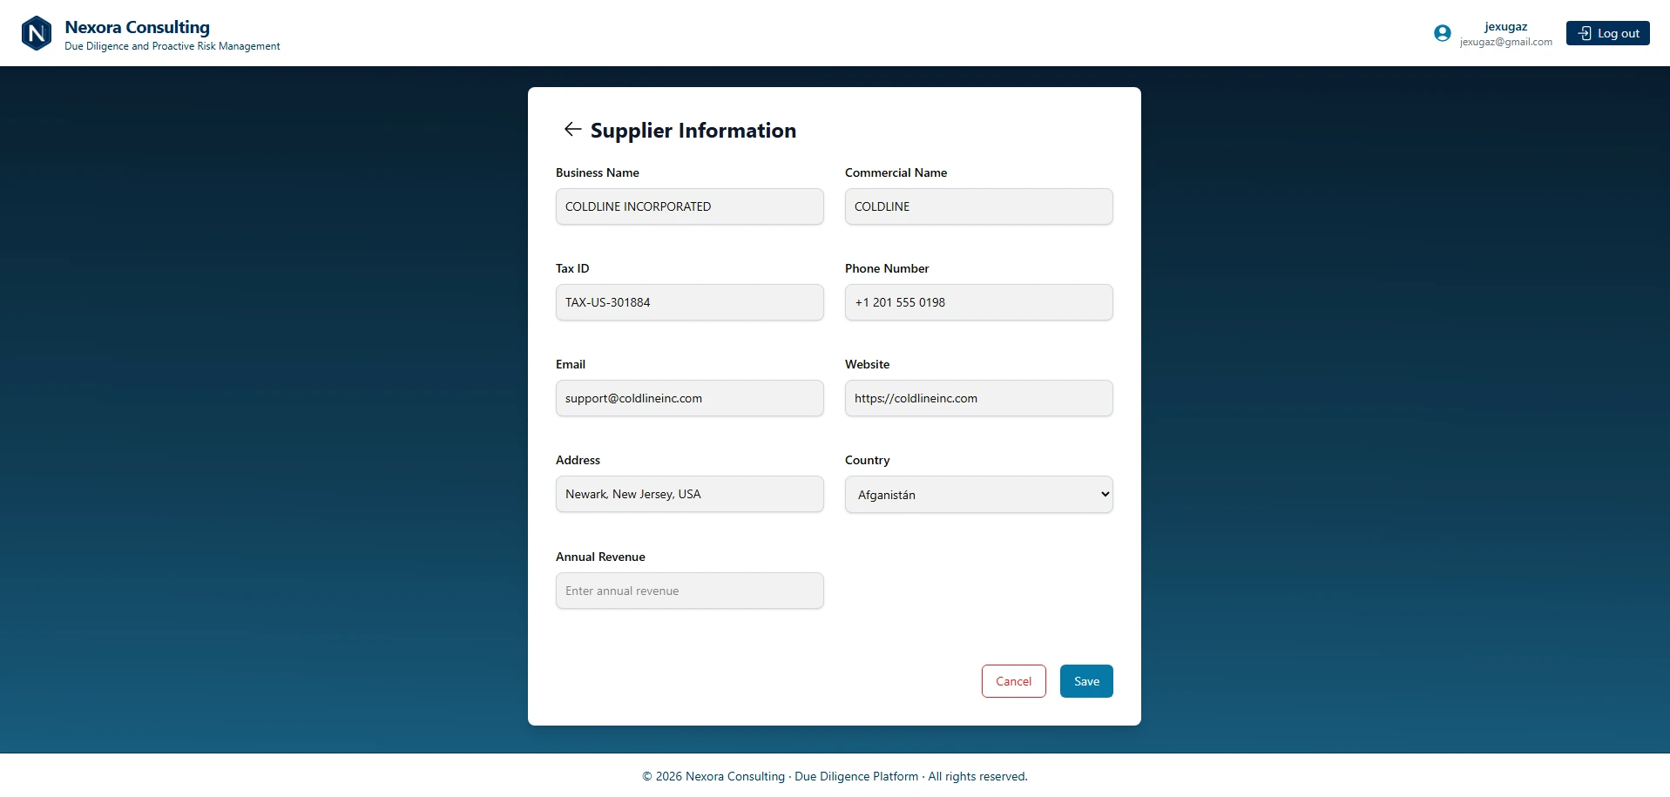The image size is (1670, 797).
Task: Click the user avatar icon
Action: click(x=1443, y=33)
